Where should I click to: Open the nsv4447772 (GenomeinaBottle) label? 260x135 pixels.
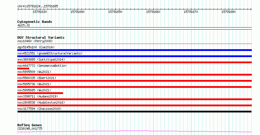[x=42, y=66]
